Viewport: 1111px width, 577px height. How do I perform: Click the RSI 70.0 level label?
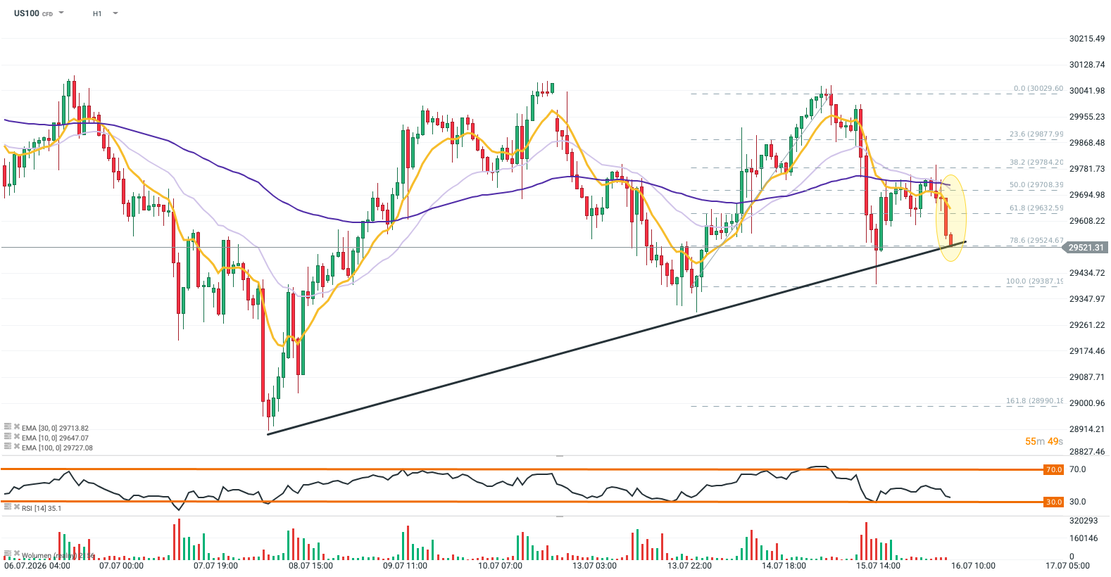coord(1053,469)
